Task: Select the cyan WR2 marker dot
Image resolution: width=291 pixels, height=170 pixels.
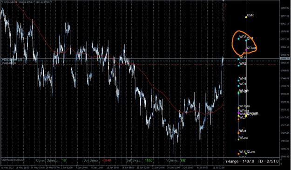Action: coord(239,66)
